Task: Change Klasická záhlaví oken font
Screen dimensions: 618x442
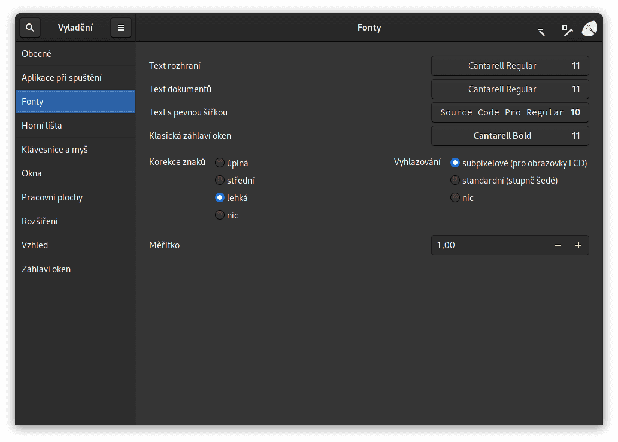Action: [510, 136]
